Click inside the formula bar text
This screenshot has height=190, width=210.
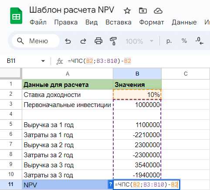[99, 61]
